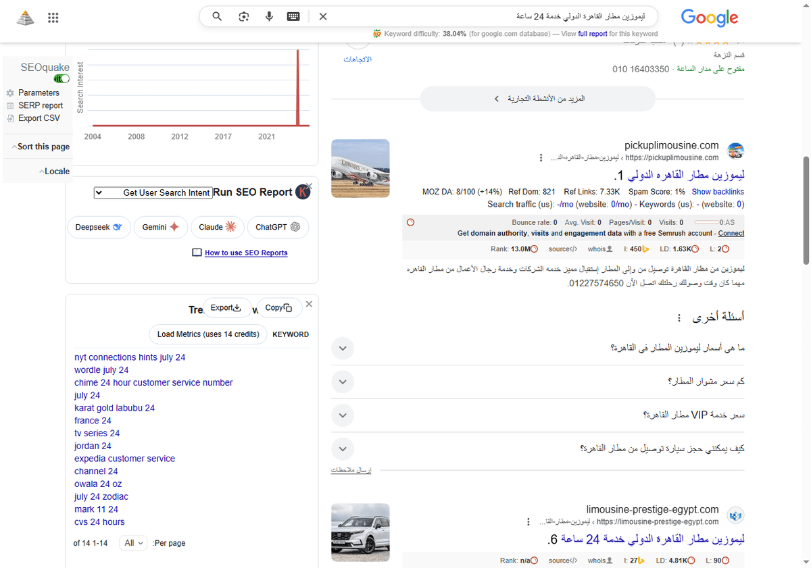
Task: Open the Google apps grid
Action: (x=53, y=17)
